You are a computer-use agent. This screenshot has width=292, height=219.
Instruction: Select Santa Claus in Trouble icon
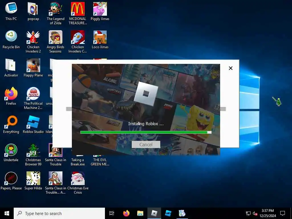[56, 155]
